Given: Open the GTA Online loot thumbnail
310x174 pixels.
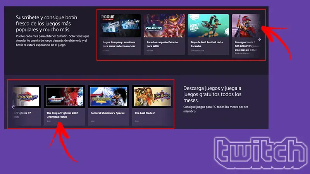Looking at the screenshot, I should (246, 26).
